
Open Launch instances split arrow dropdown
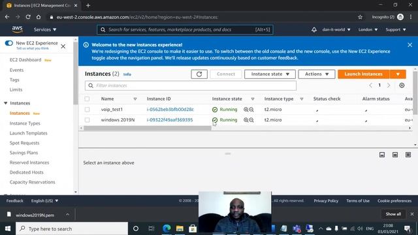click(x=398, y=74)
